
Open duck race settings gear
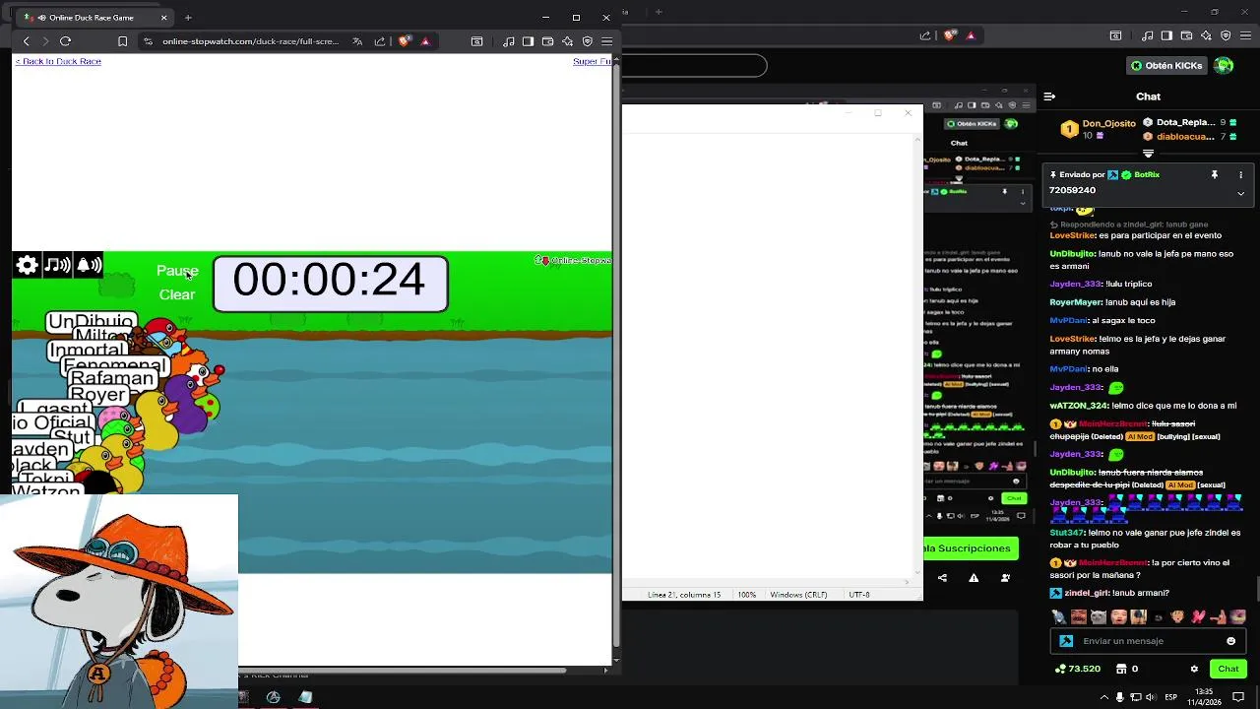28,265
